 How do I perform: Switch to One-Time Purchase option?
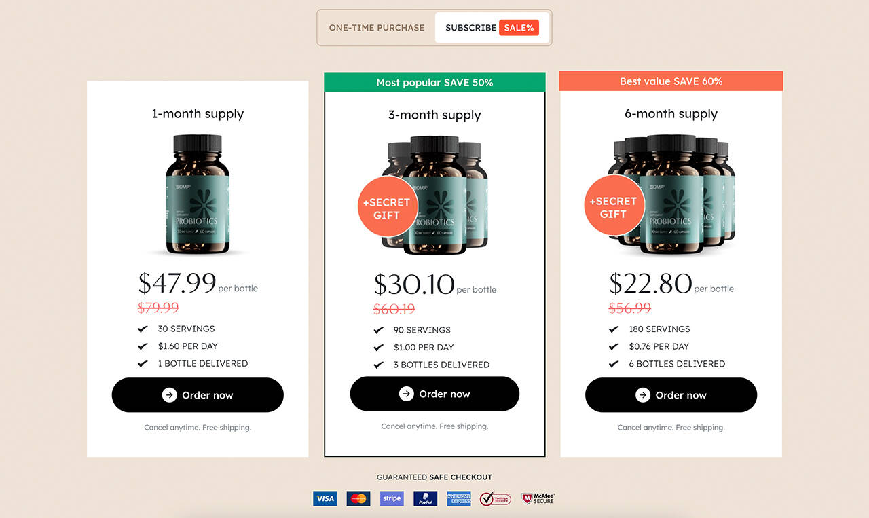[x=377, y=28]
